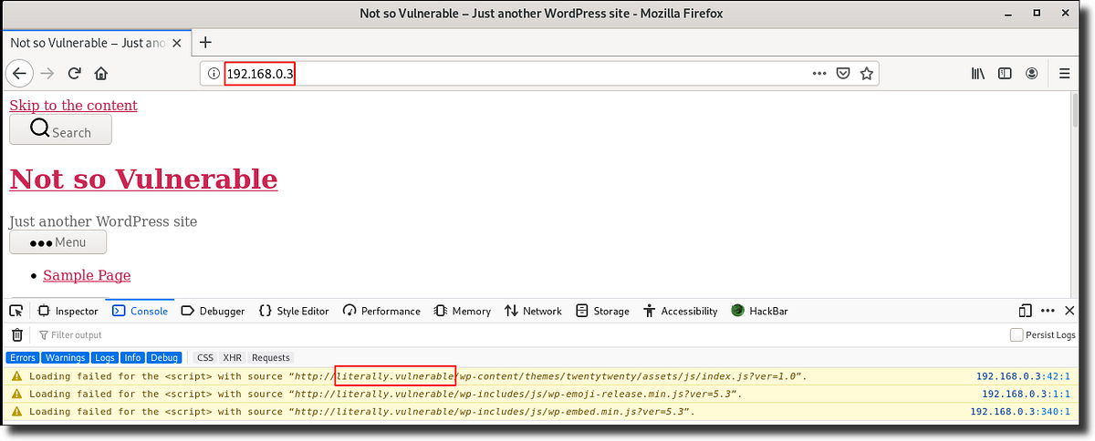Toggle the CSS filter
This screenshot has height=441, width=1095.
(205, 358)
